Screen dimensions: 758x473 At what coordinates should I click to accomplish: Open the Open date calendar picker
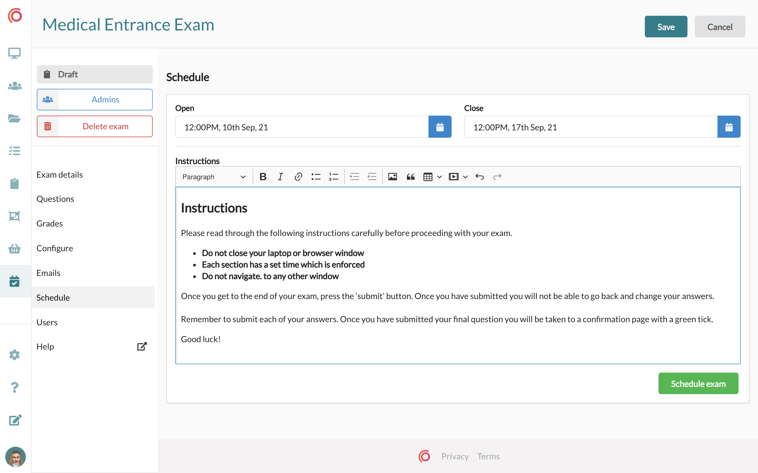pos(440,127)
